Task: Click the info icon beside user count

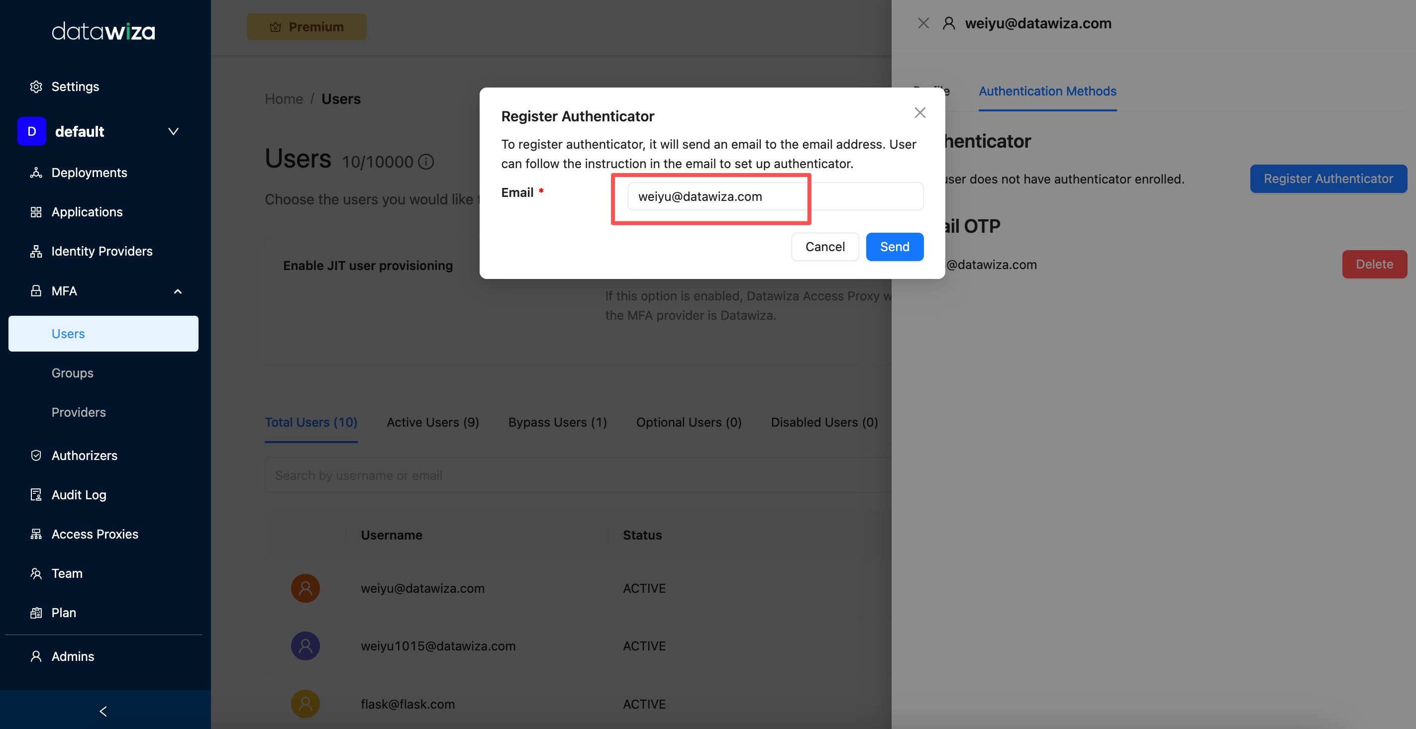Action: tap(426, 162)
